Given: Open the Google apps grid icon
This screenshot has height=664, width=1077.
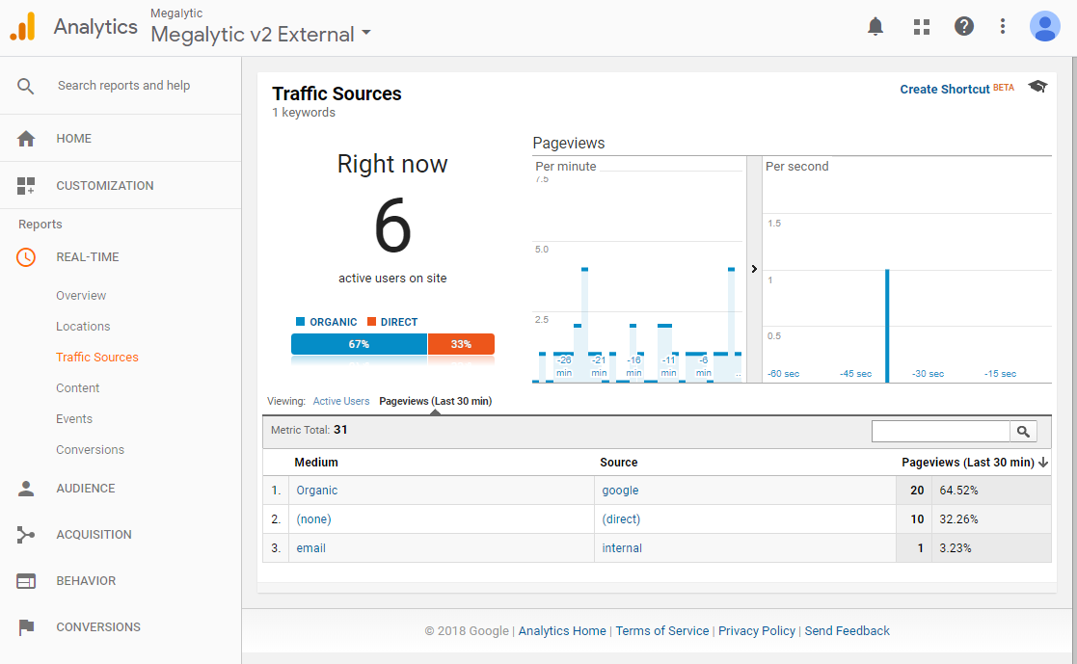Looking at the screenshot, I should tap(921, 26).
